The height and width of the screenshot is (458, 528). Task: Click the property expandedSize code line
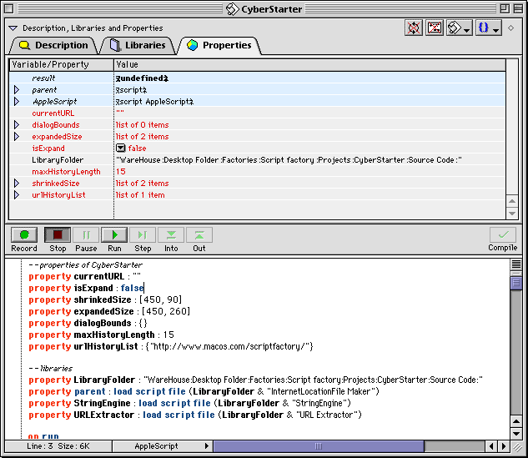[x=109, y=311]
